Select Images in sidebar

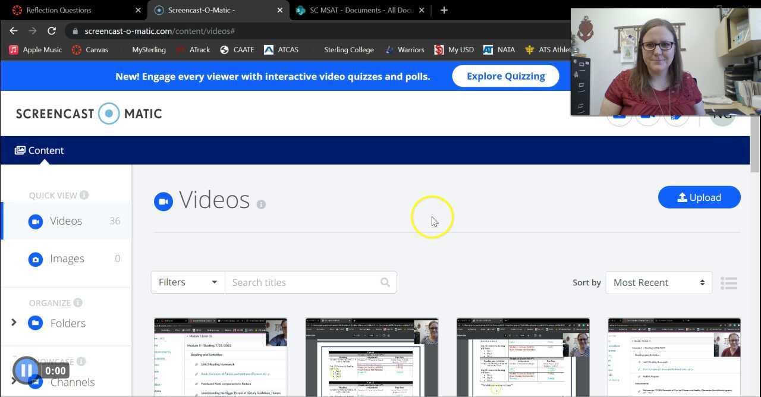coord(67,259)
